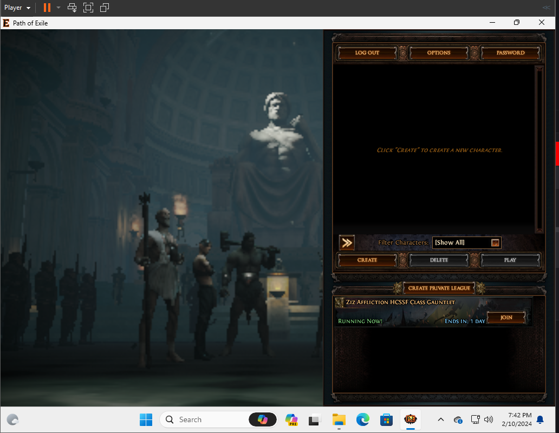Enter full screen mode in VMware toolbar

[x=88, y=8]
